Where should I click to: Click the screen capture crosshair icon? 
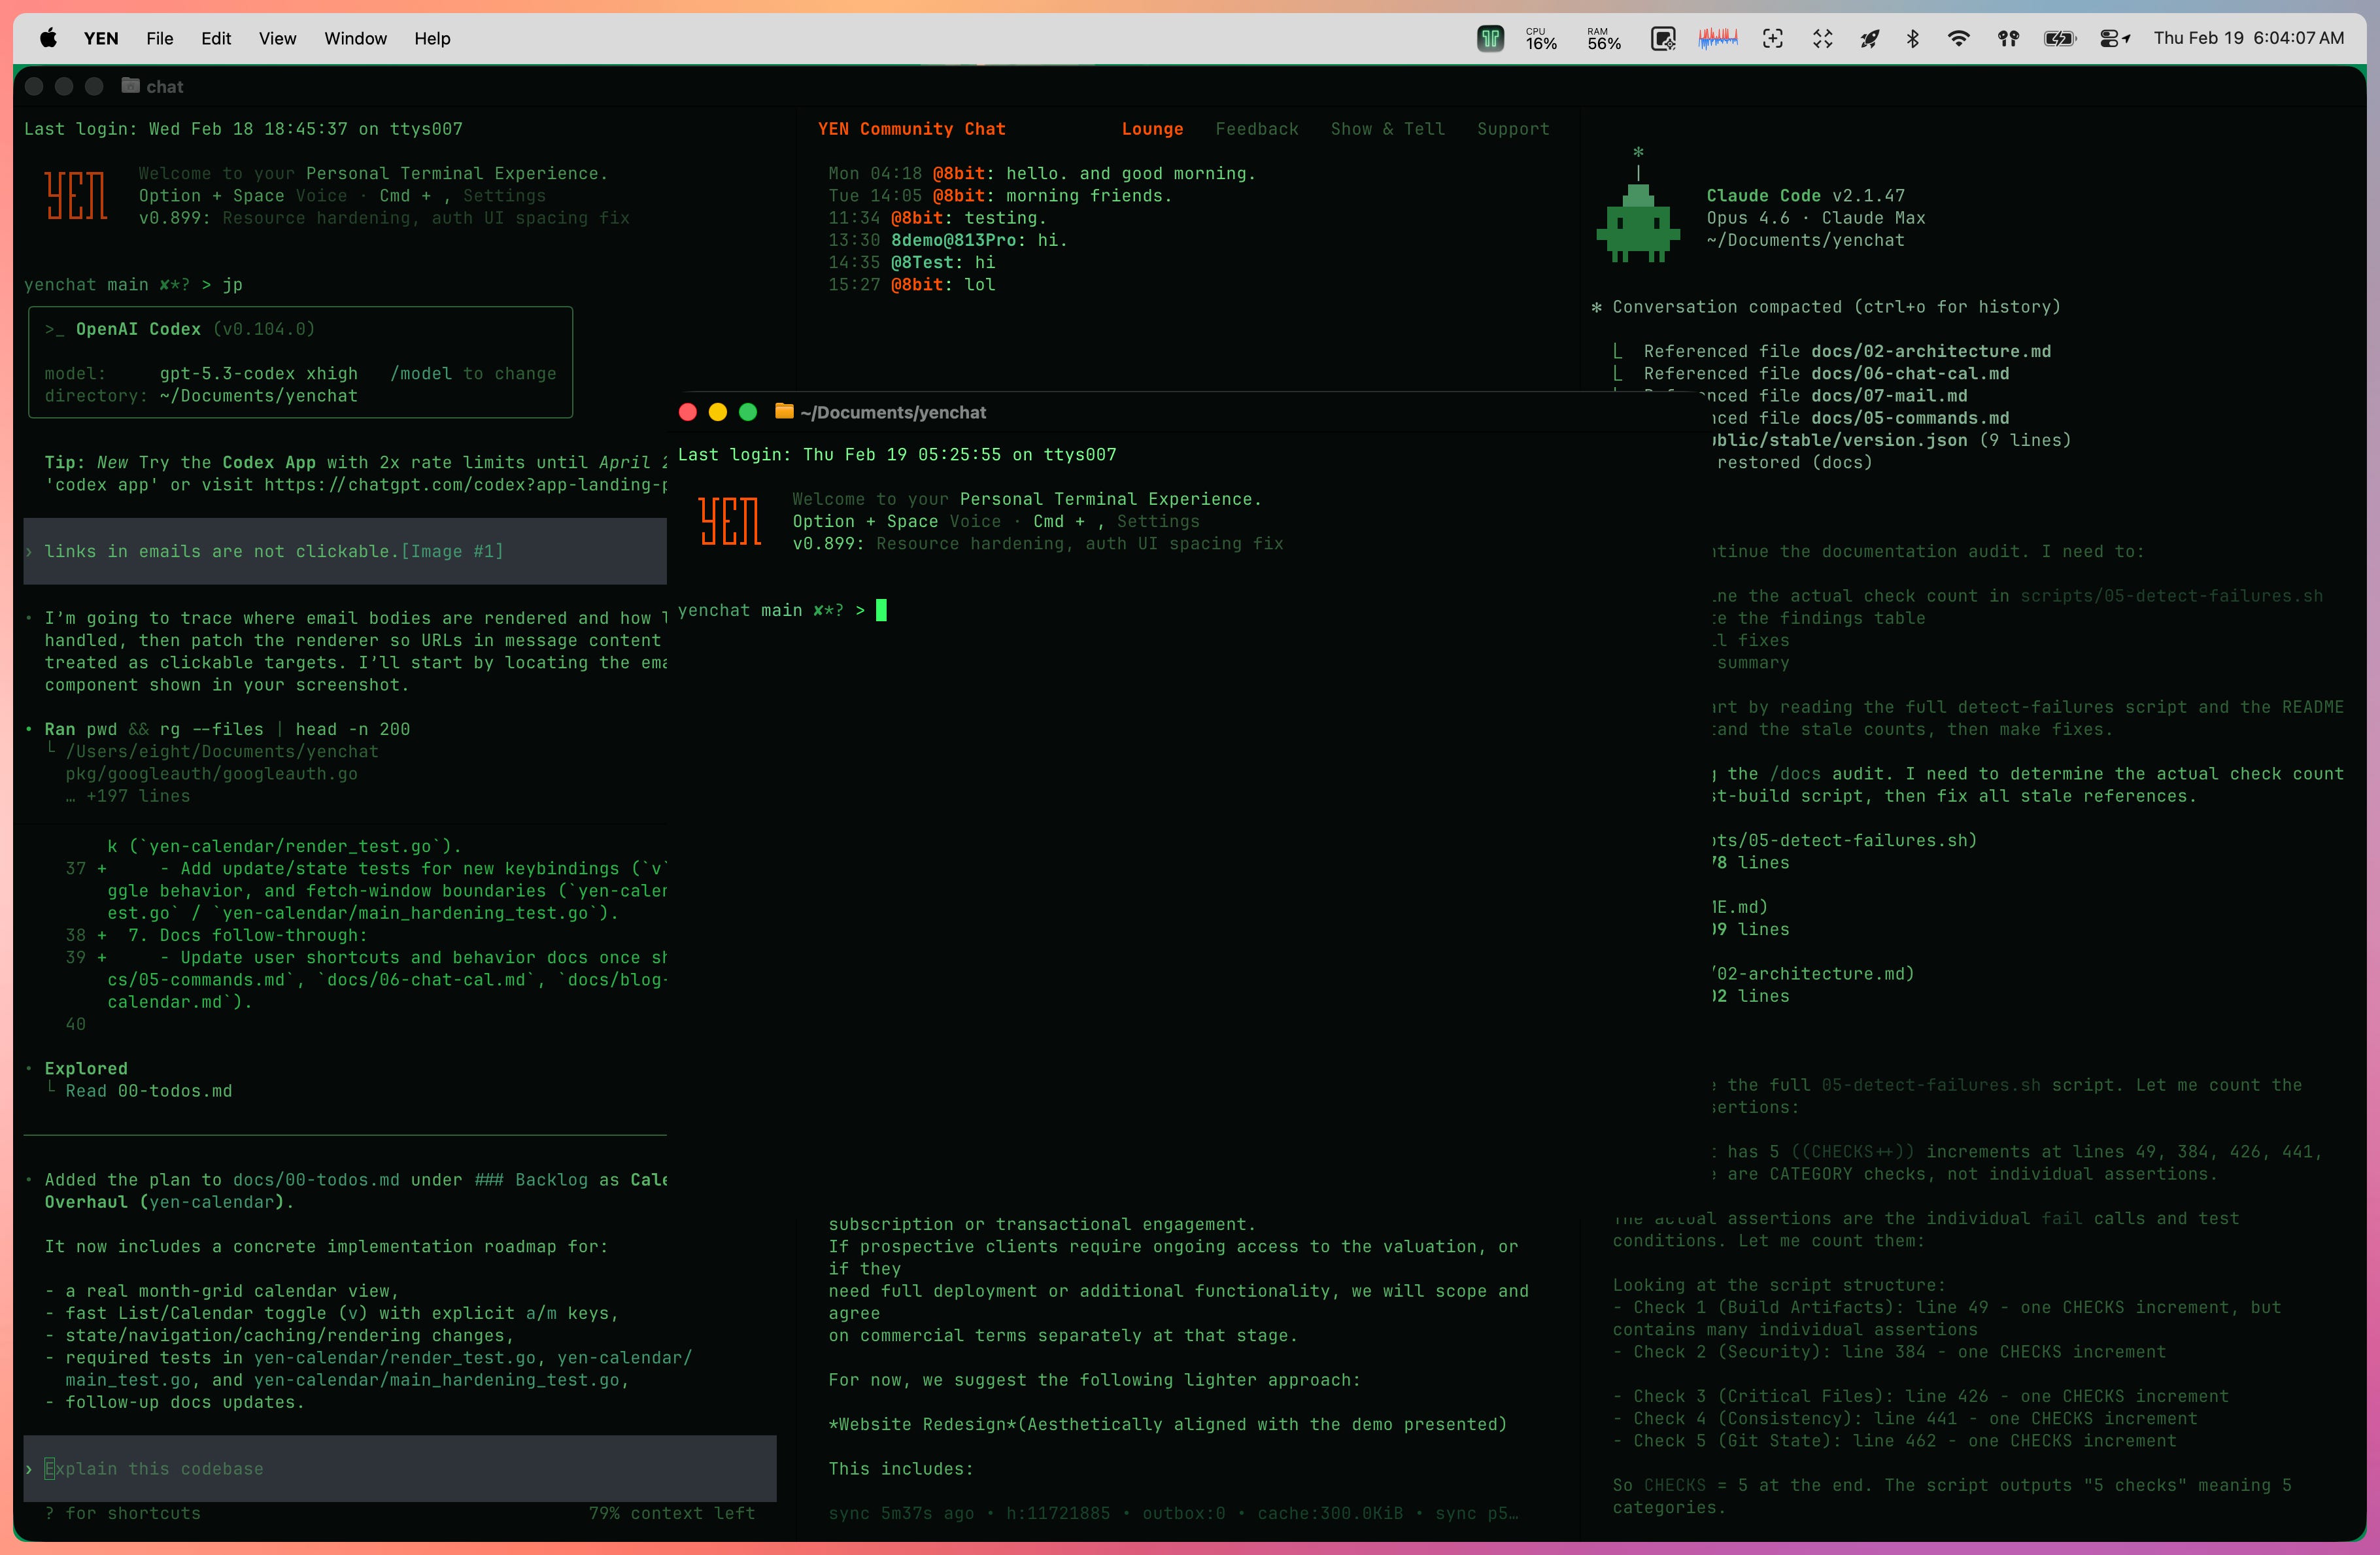point(1772,38)
